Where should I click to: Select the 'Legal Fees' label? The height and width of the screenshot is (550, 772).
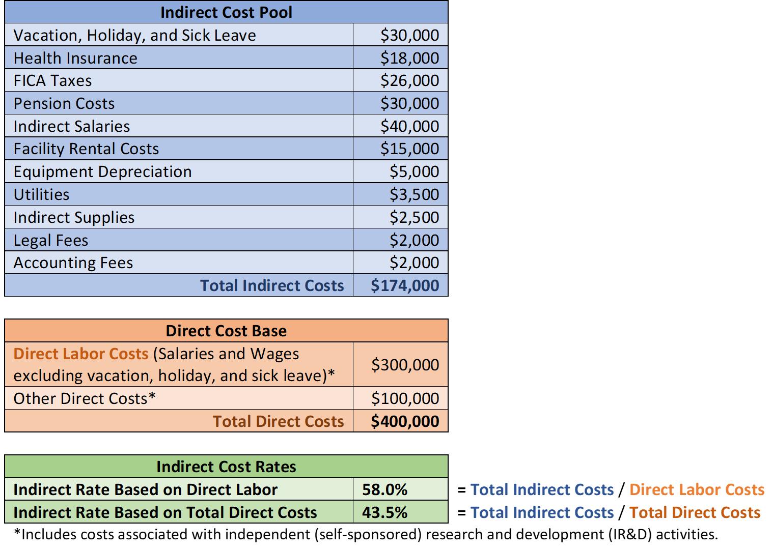[x=179, y=240]
